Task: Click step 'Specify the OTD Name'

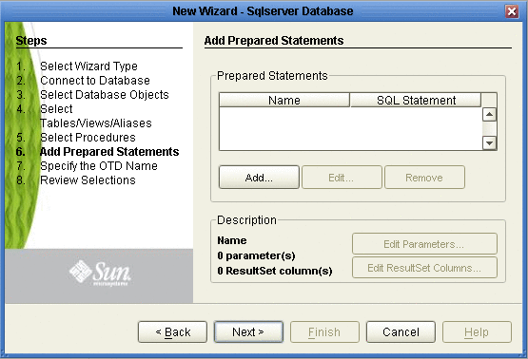Action: tap(99, 166)
